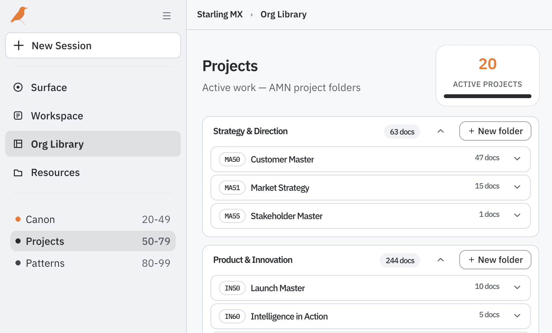Expand the Market Strategy folder
This screenshot has height=333, width=552.
pyautogui.click(x=517, y=187)
